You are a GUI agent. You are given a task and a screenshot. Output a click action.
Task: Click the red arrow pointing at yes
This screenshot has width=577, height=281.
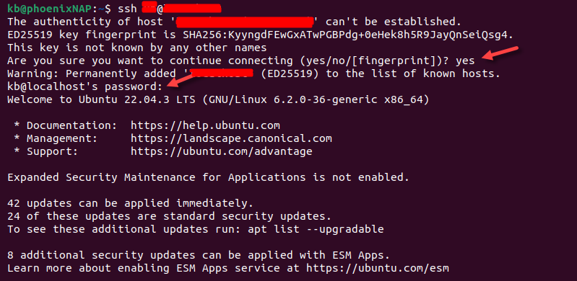tap(500, 53)
